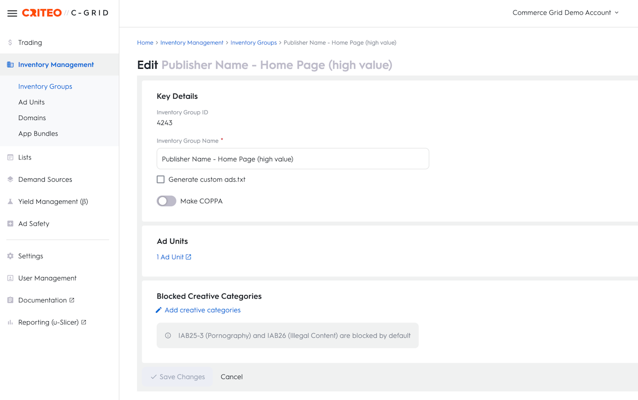Viewport: 638px width, 400px height.
Task: Click the Inventory Group Name text field
Action: pos(293,159)
